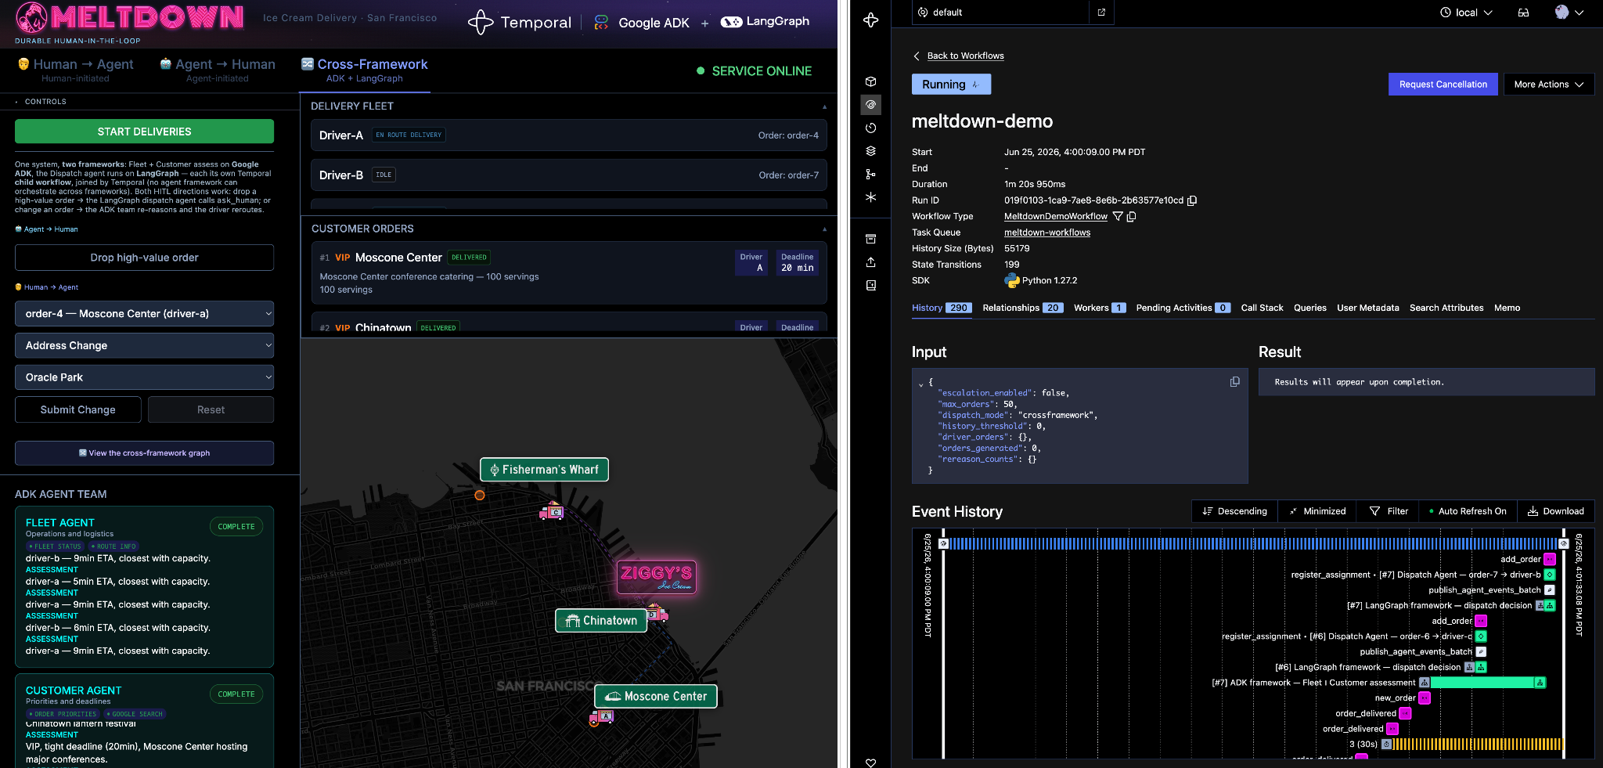Click Submit Change button
The image size is (1603, 768).
[x=77, y=409]
